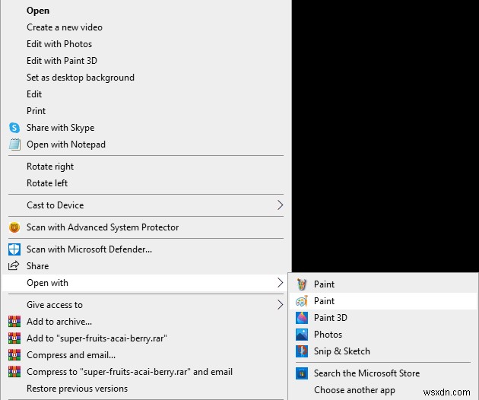Click the Skype icon in context menu
The width and height of the screenshot is (479, 400).
[14, 128]
